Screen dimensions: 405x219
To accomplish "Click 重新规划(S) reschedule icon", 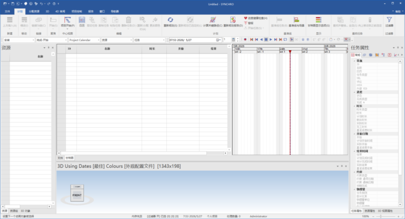I will 170,21.
